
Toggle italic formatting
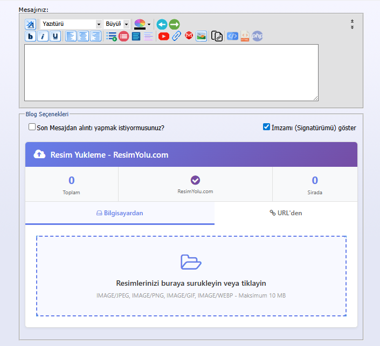[43, 36]
